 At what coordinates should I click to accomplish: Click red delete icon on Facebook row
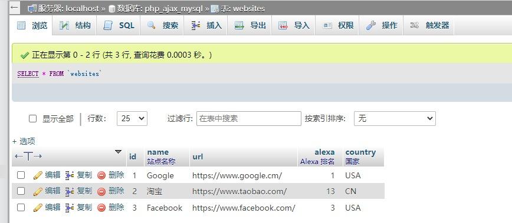click(x=101, y=208)
